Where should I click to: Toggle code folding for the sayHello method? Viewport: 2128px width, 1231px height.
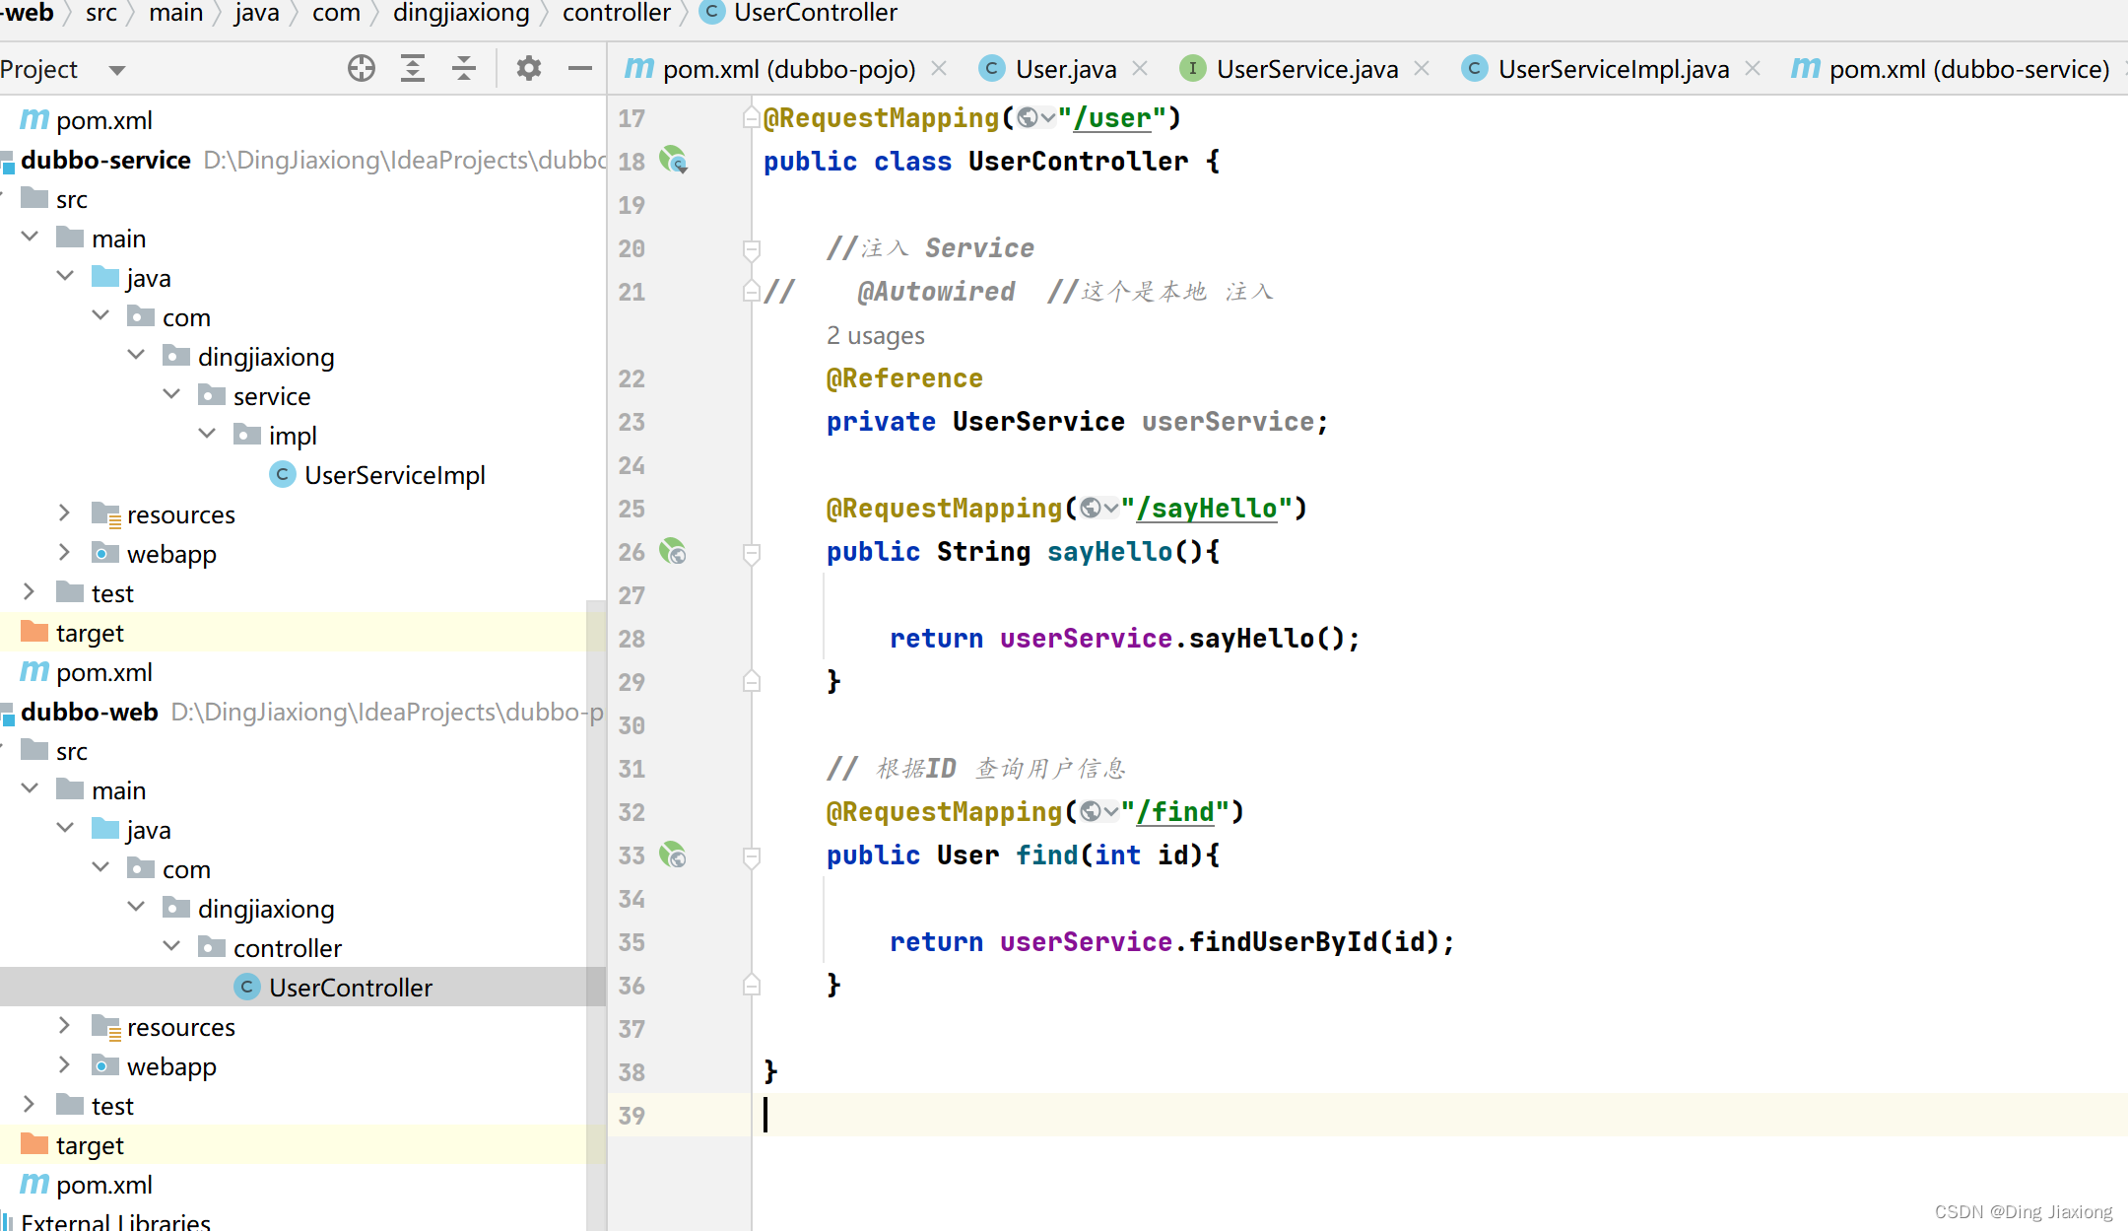(751, 553)
